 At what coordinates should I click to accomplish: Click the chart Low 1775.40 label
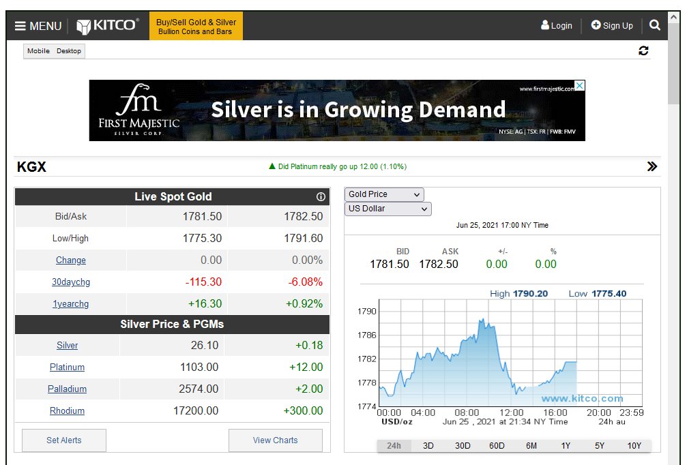tap(597, 294)
